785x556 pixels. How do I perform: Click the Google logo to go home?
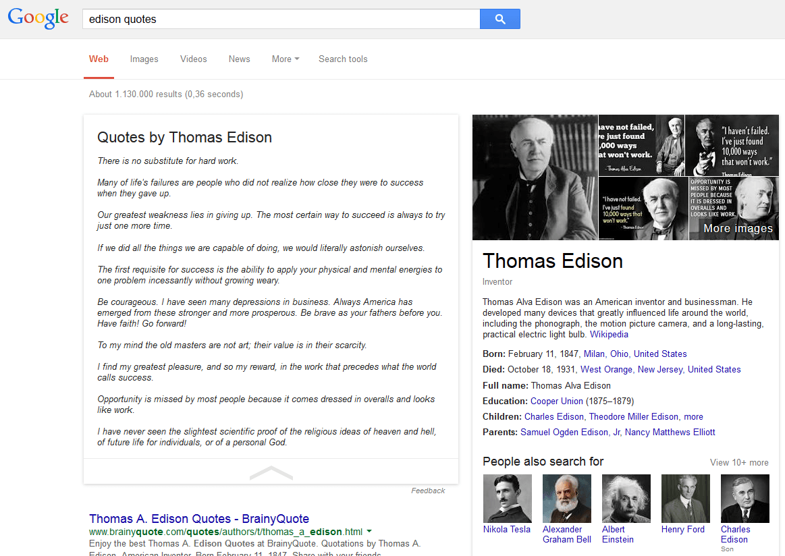click(x=38, y=18)
